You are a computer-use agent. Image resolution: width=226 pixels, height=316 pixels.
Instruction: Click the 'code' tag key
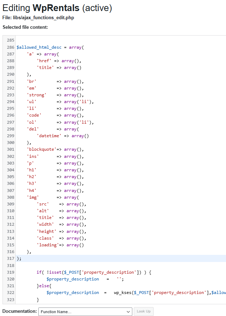click(x=34, y=115)
